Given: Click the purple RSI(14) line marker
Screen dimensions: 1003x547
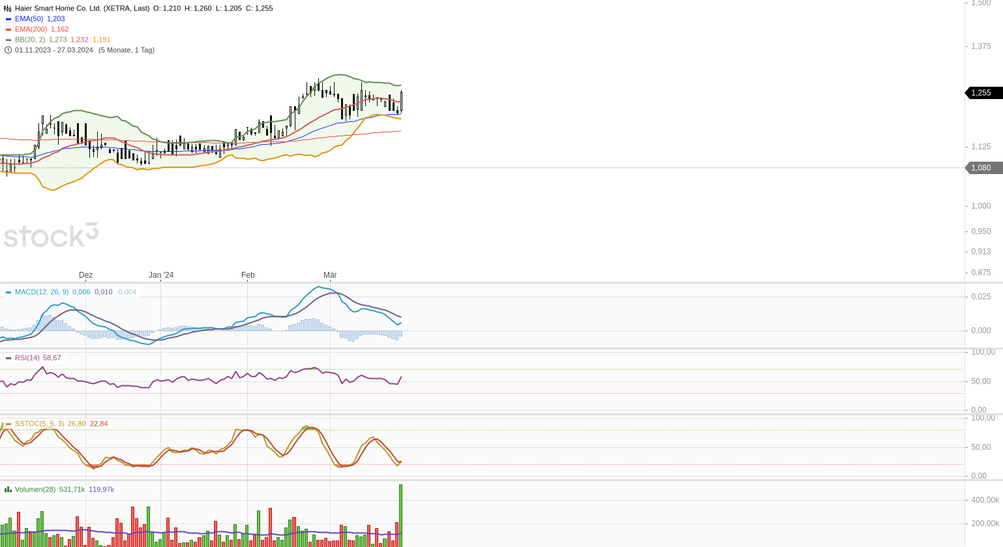Looking at the screenshot, I should click(x=8, y=358).
